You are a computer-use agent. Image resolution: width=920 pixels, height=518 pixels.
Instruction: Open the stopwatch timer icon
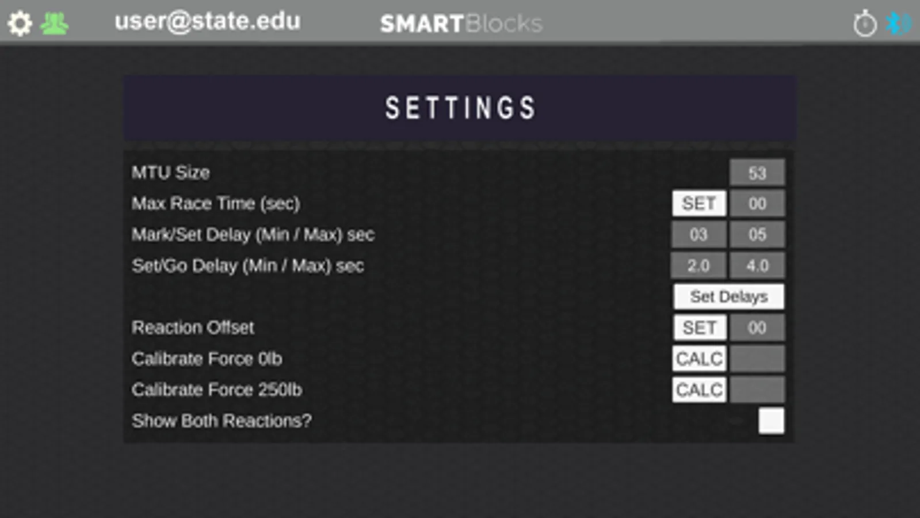point(864,24)
